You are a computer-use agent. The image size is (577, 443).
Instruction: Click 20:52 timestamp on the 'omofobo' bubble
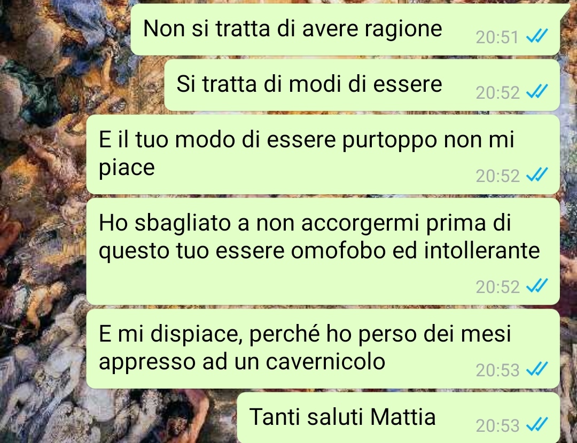pyautogui.click(x=497, y=287)
